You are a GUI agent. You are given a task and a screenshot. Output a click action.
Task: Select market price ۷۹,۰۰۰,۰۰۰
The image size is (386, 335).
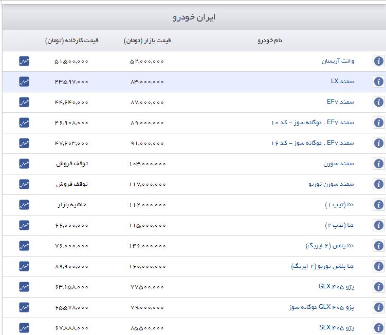pyautogui.click(x=147, y=307)
